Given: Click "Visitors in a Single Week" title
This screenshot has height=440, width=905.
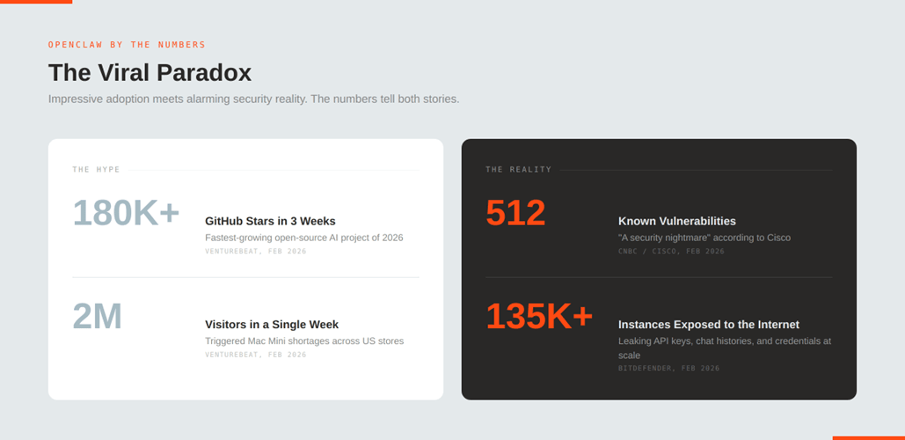Looking at the screenshot, I should [271, 325].
